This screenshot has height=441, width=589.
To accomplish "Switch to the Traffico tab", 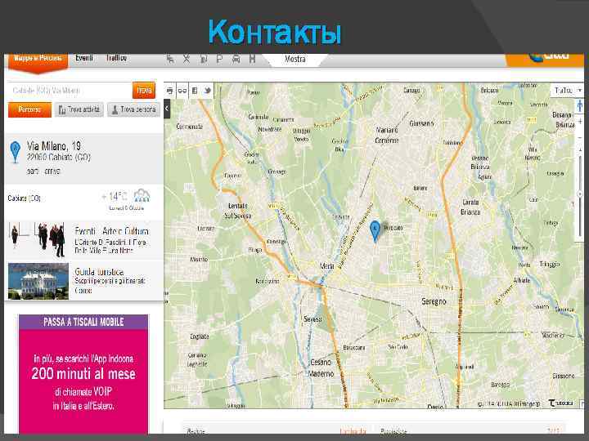I will tap(116, 58).
